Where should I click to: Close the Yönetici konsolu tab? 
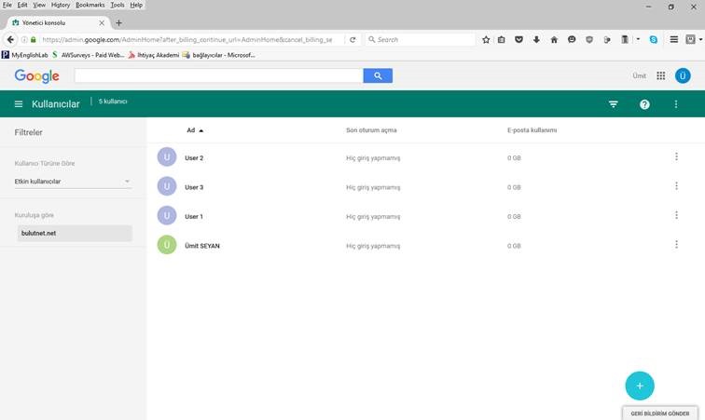102,23
